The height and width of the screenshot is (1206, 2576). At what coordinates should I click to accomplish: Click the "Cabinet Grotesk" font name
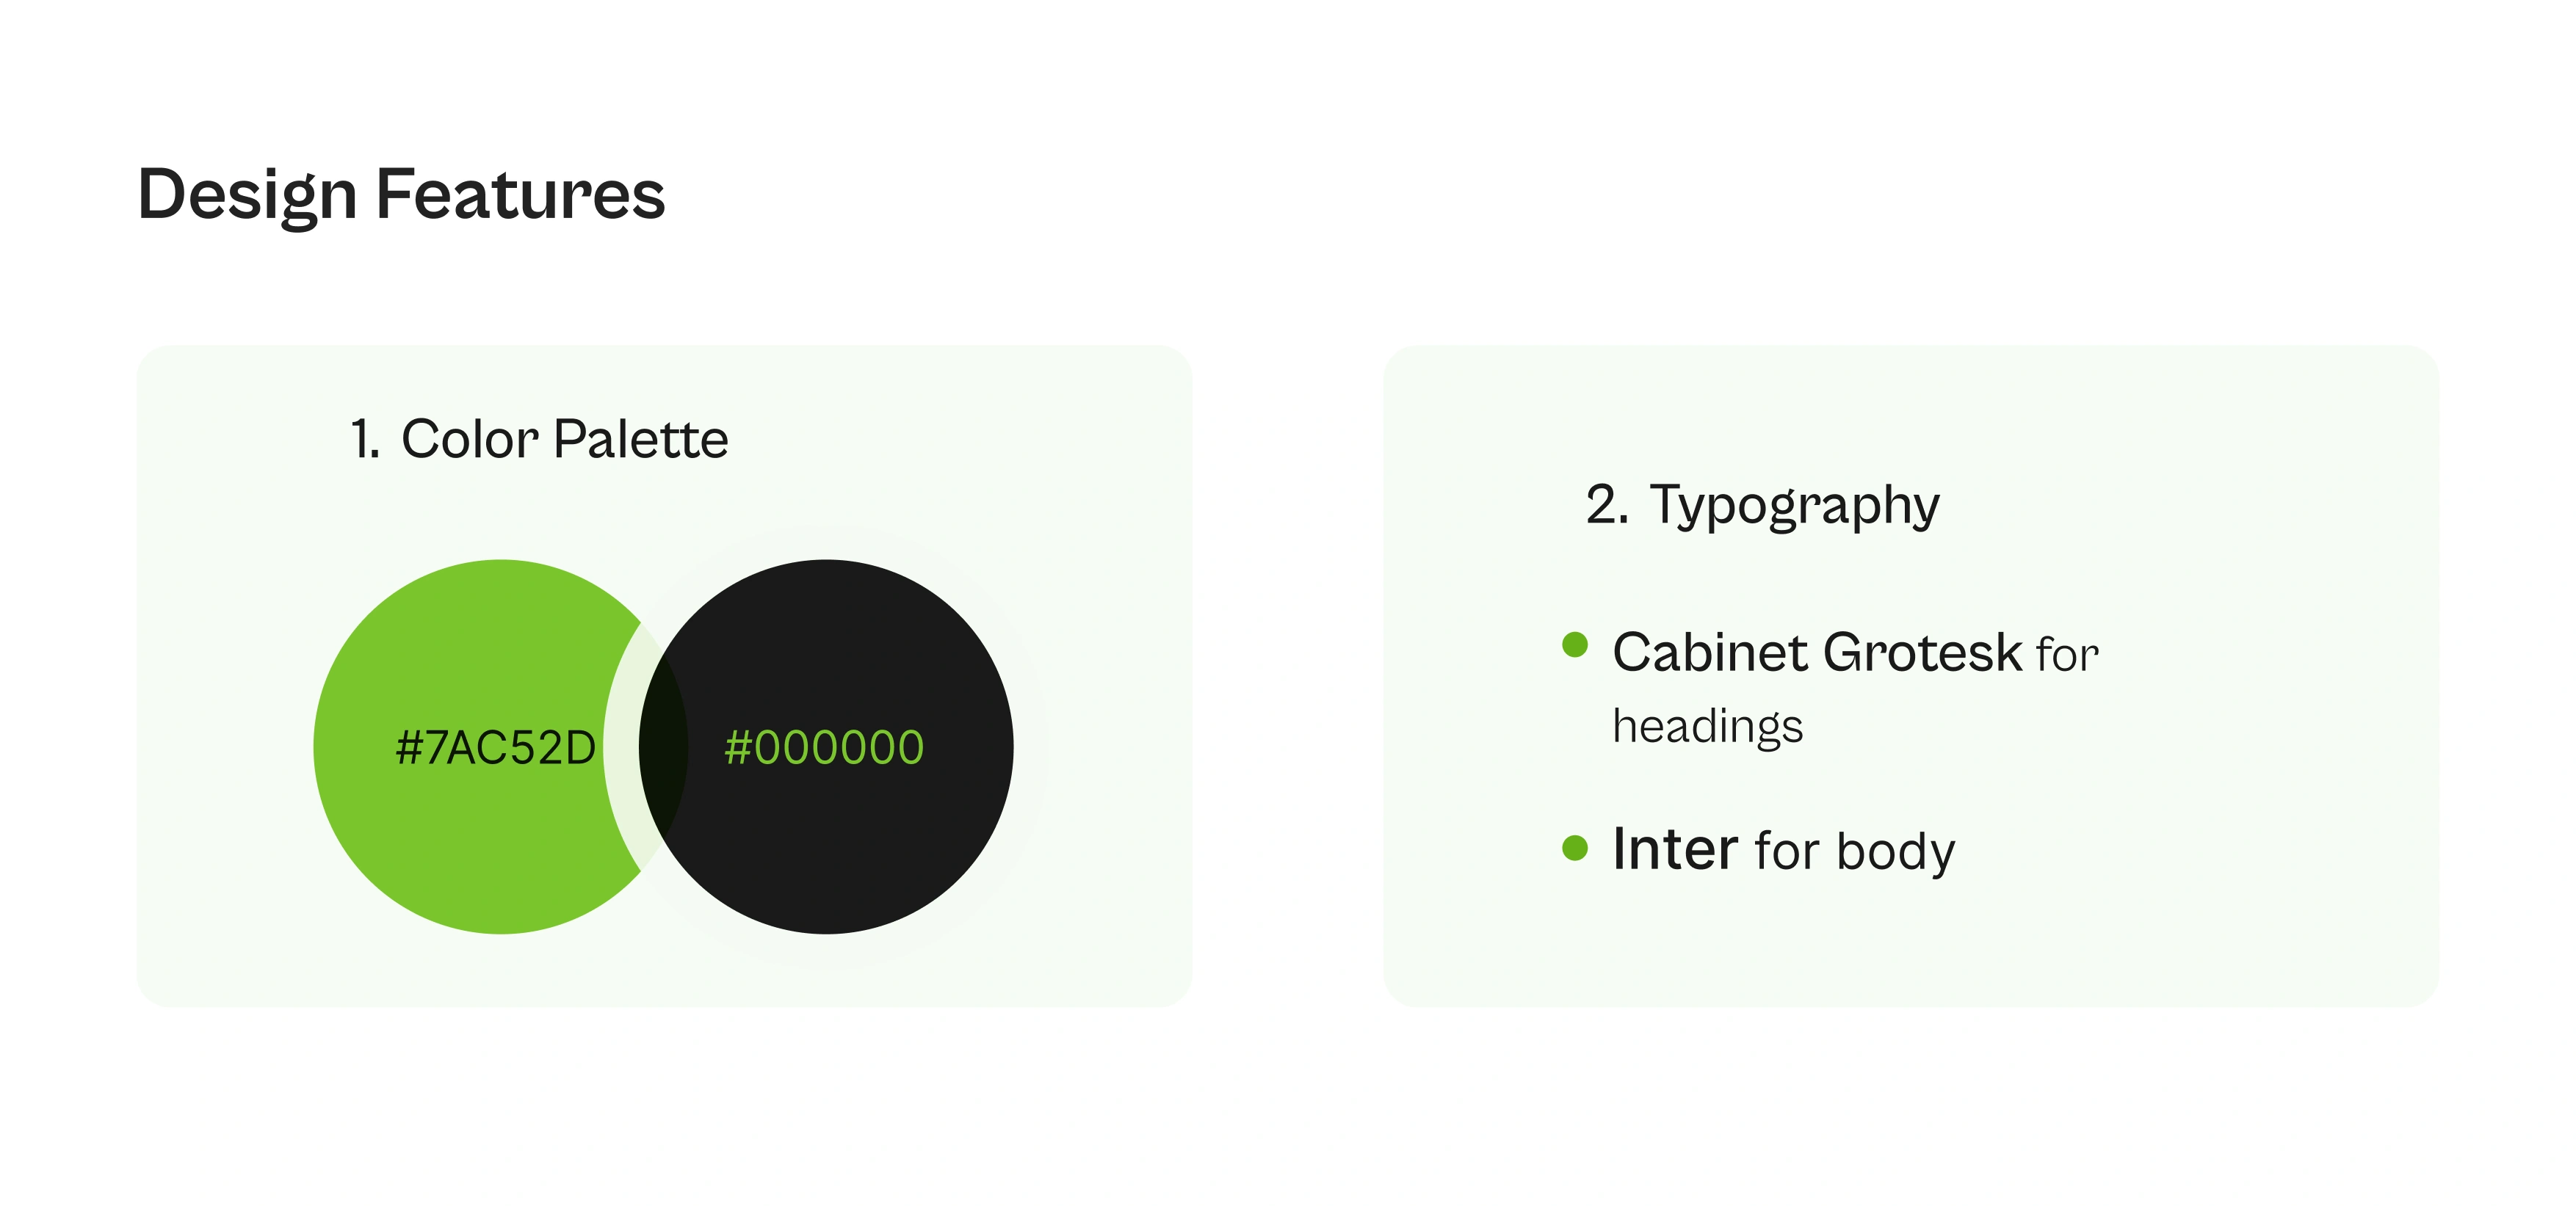(1817, 653)
